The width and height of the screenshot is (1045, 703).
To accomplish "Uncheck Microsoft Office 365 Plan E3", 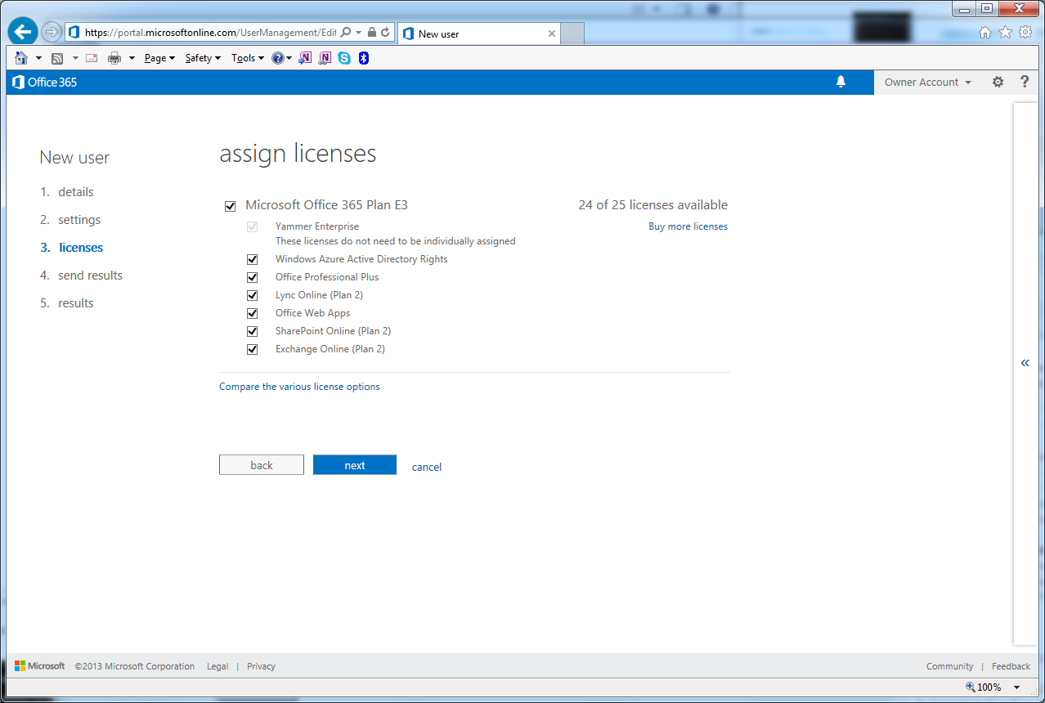I will (x=230, y=206).
